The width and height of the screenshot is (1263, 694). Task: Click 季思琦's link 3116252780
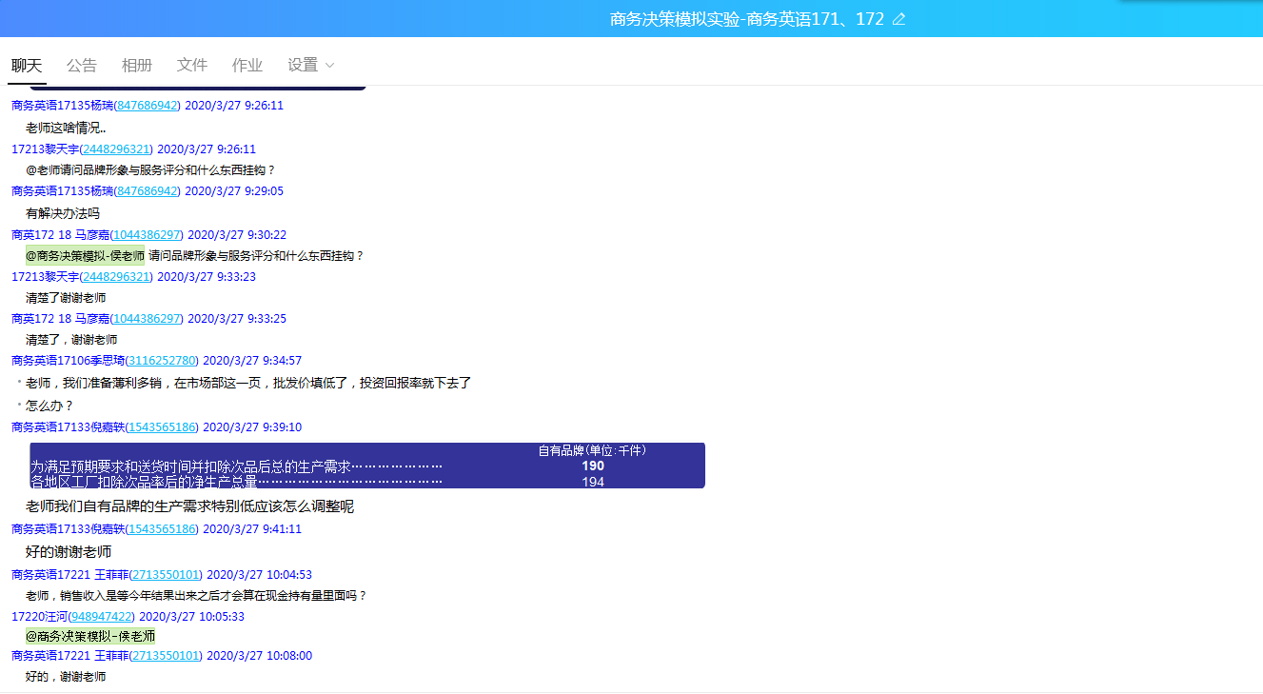click(x=161, y=361)
